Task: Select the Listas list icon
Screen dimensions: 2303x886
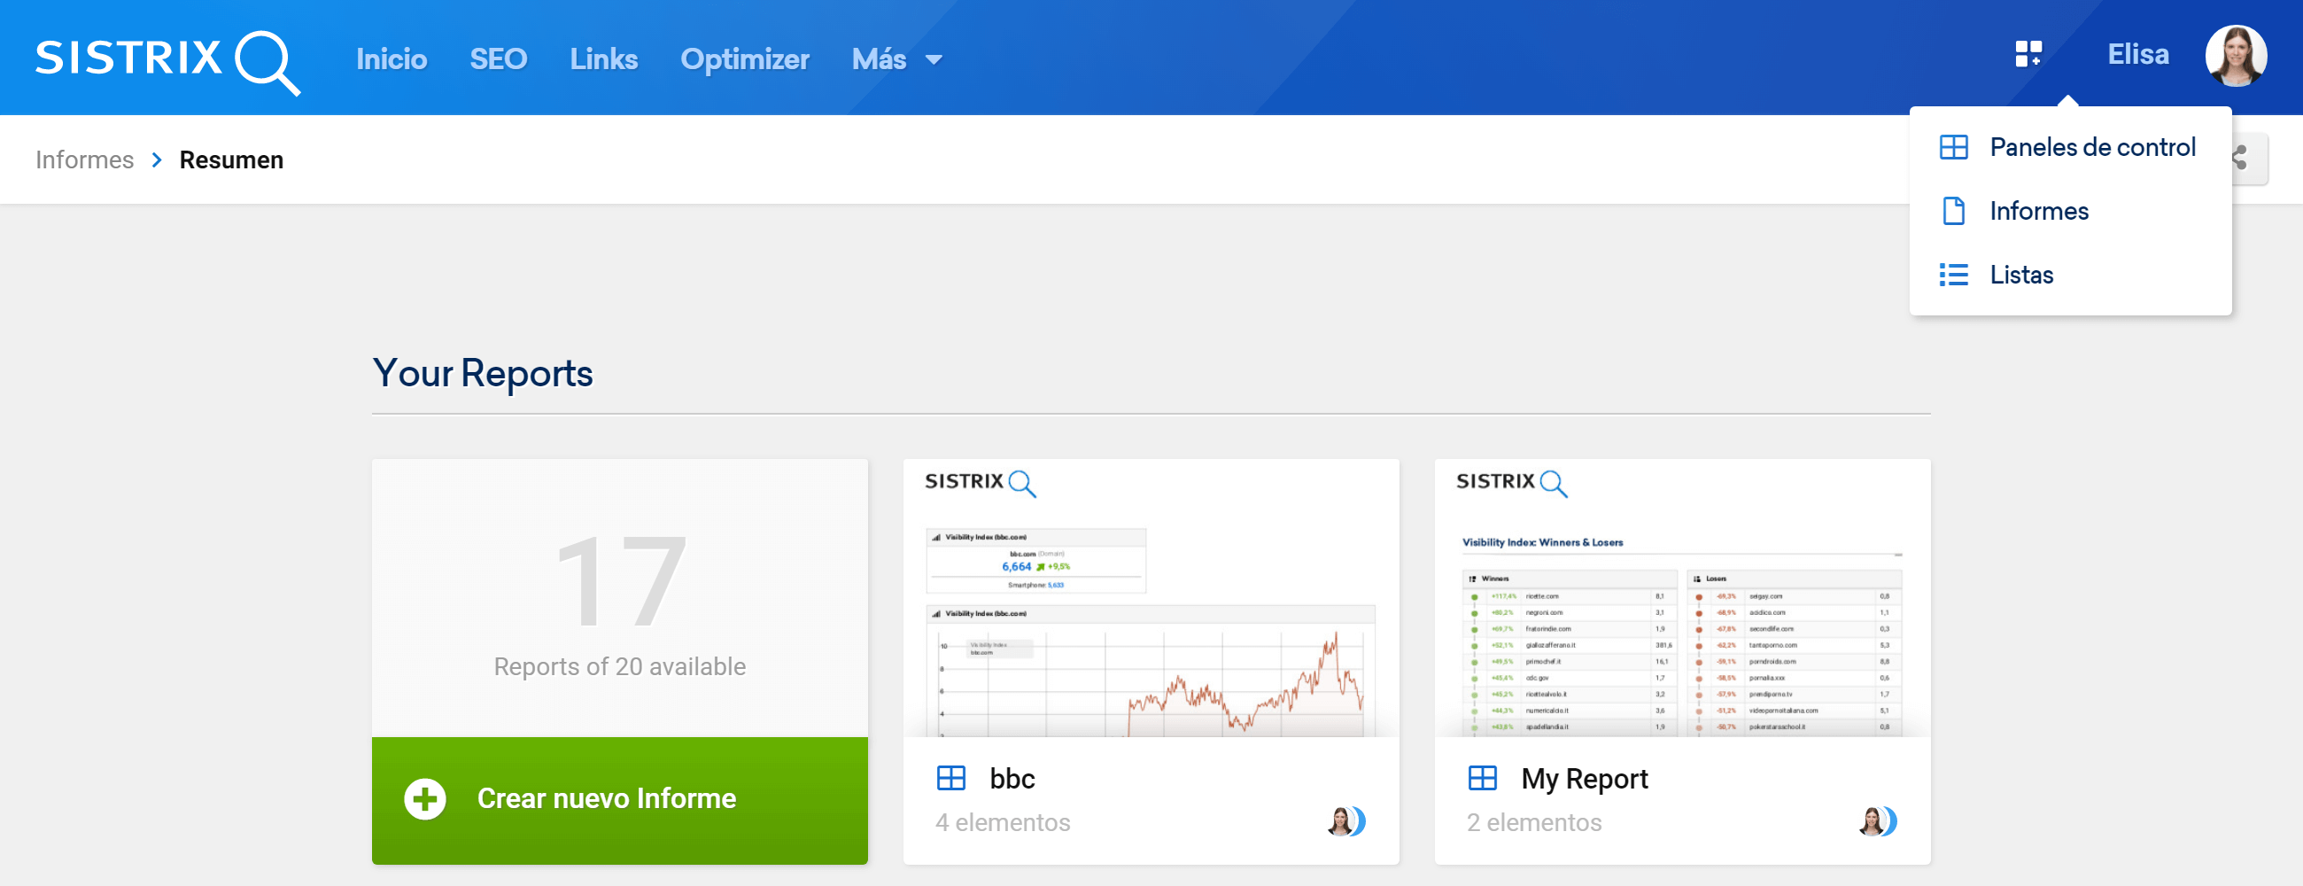Action: (x=1954, y=276)
